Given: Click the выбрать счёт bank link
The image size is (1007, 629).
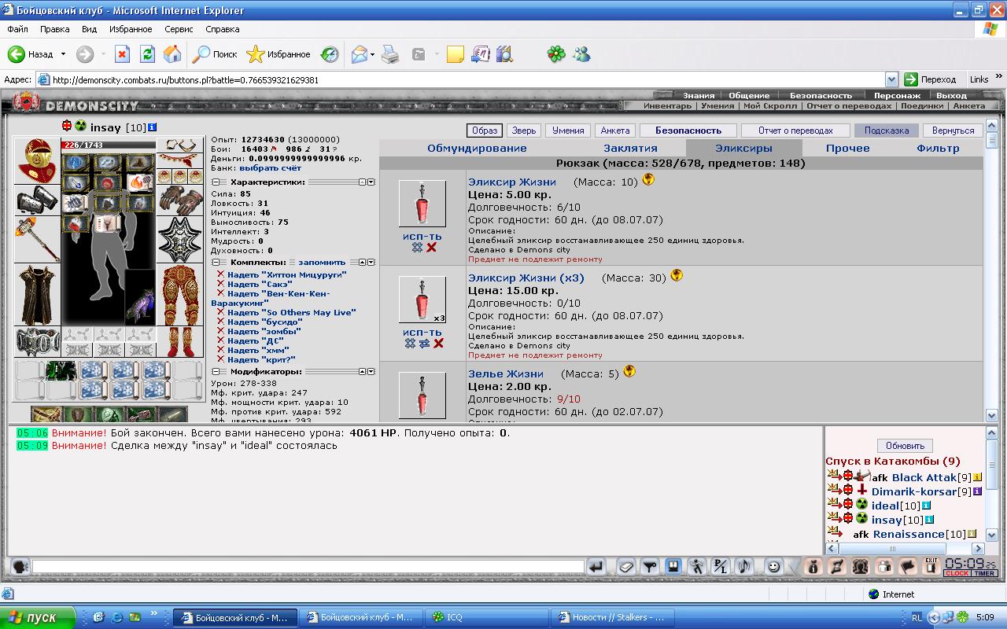Looking at the screenshot, I should [270, 167].
